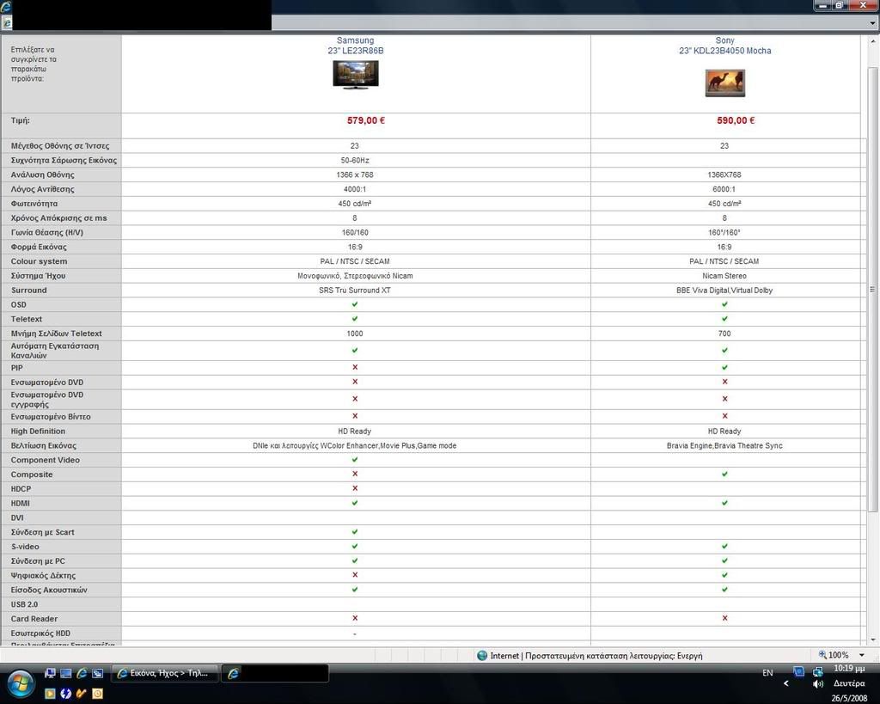Viewport: 880px width, 704px height.
Task: Click the Nicam Stereo value
Action: click(x=724, y=276)
